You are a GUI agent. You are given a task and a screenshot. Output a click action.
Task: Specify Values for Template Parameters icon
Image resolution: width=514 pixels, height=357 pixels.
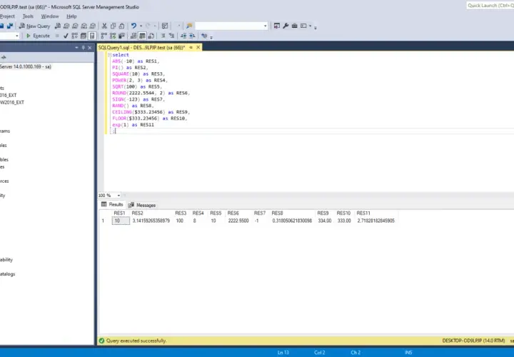tap(204, 36)
